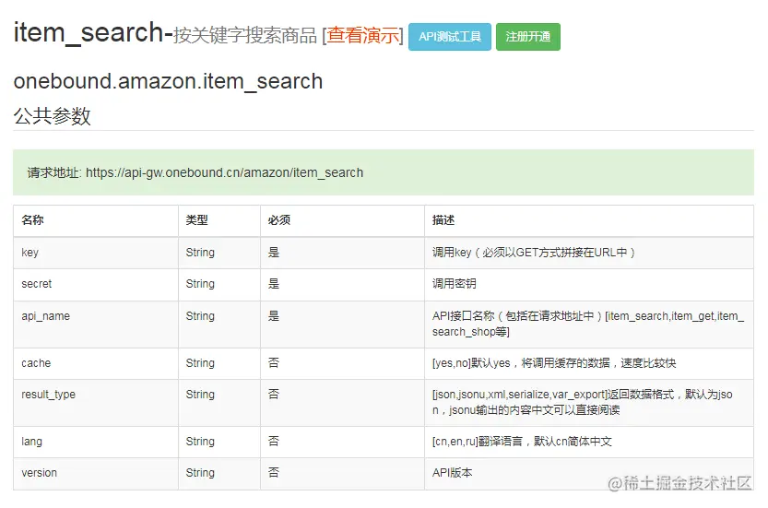Select the result_type parameter cell
768x508 pixels.
[48, 395]
